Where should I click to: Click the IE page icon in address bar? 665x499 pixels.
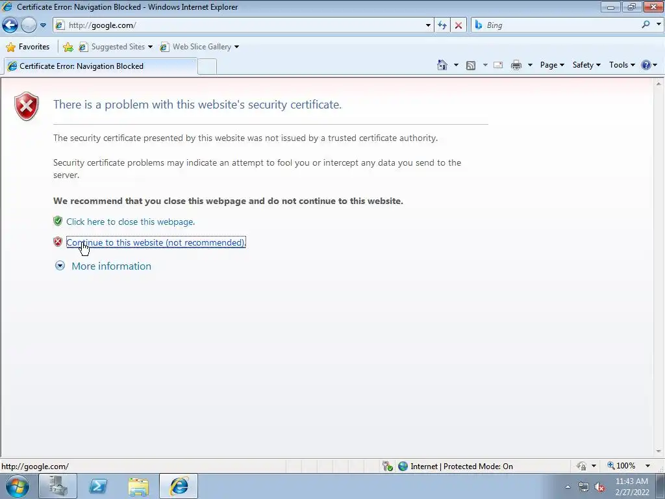60,25
